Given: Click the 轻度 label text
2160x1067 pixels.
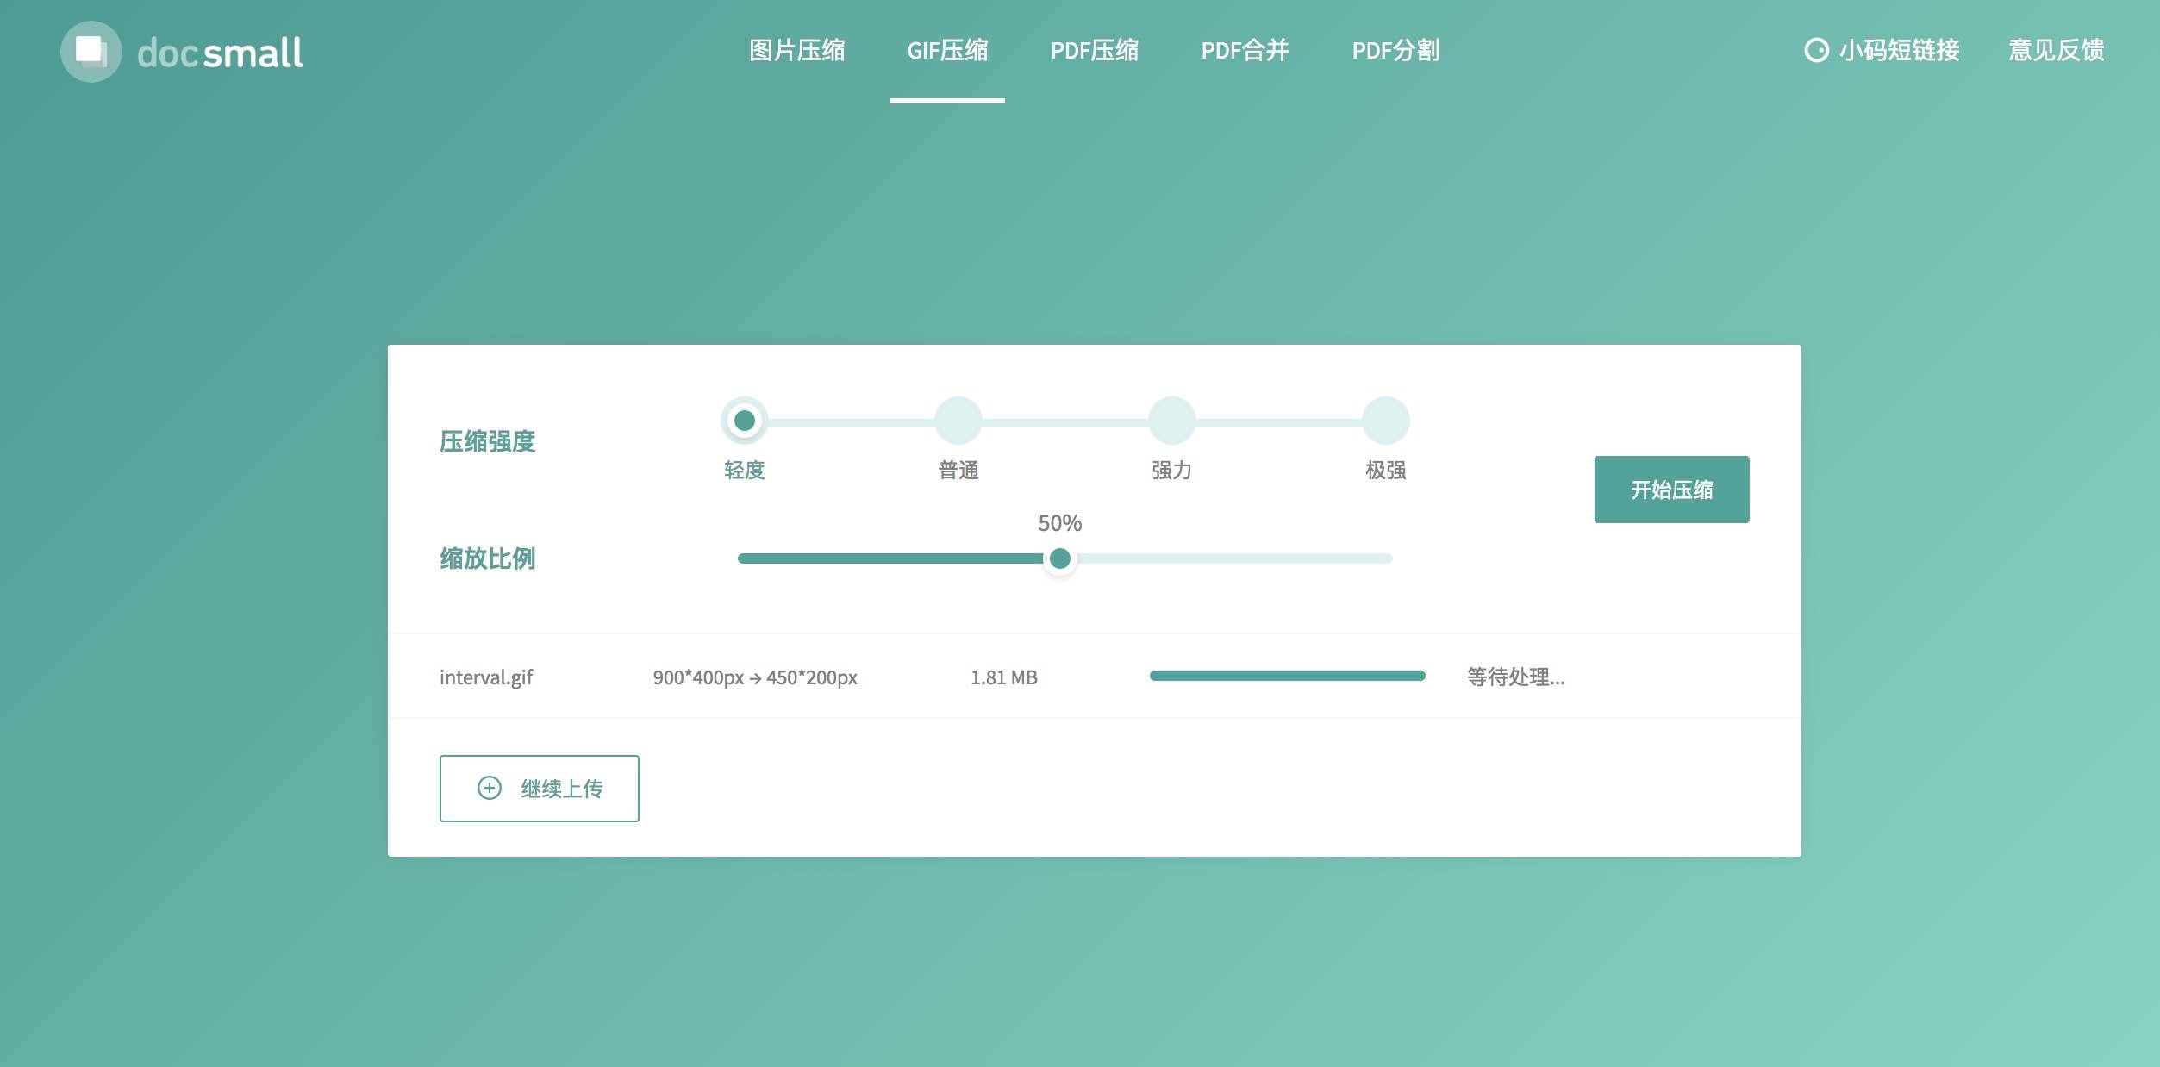Looking at the screenshot, I should point(745,471).
